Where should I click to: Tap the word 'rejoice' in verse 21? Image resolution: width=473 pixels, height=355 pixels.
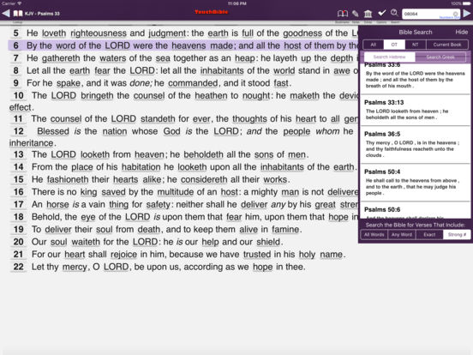click(123, 255)
